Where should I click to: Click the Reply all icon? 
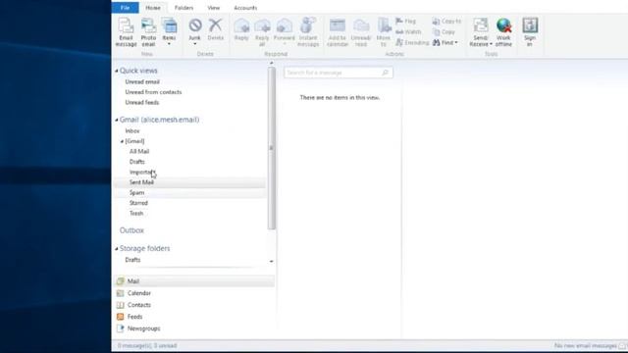click(262, 32)
